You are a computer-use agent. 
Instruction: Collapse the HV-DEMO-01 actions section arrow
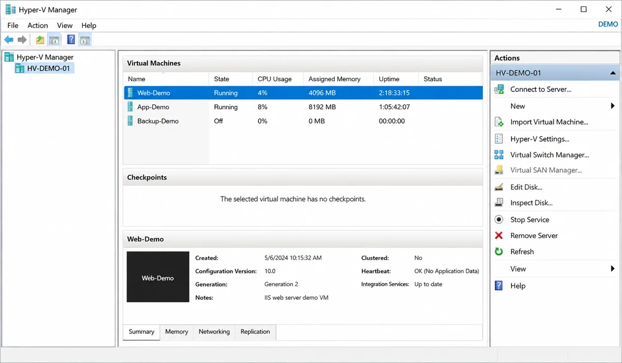click(x=613, y=73)
